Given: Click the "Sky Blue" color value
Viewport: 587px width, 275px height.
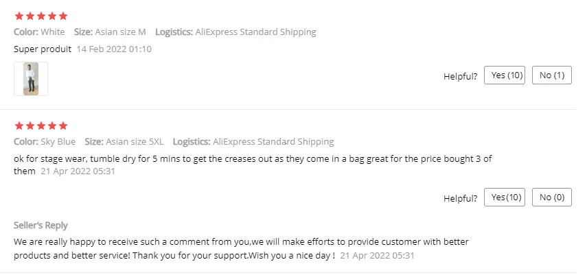Looking at the screenshot, I should pyautogui.click(x=57, y=142).
